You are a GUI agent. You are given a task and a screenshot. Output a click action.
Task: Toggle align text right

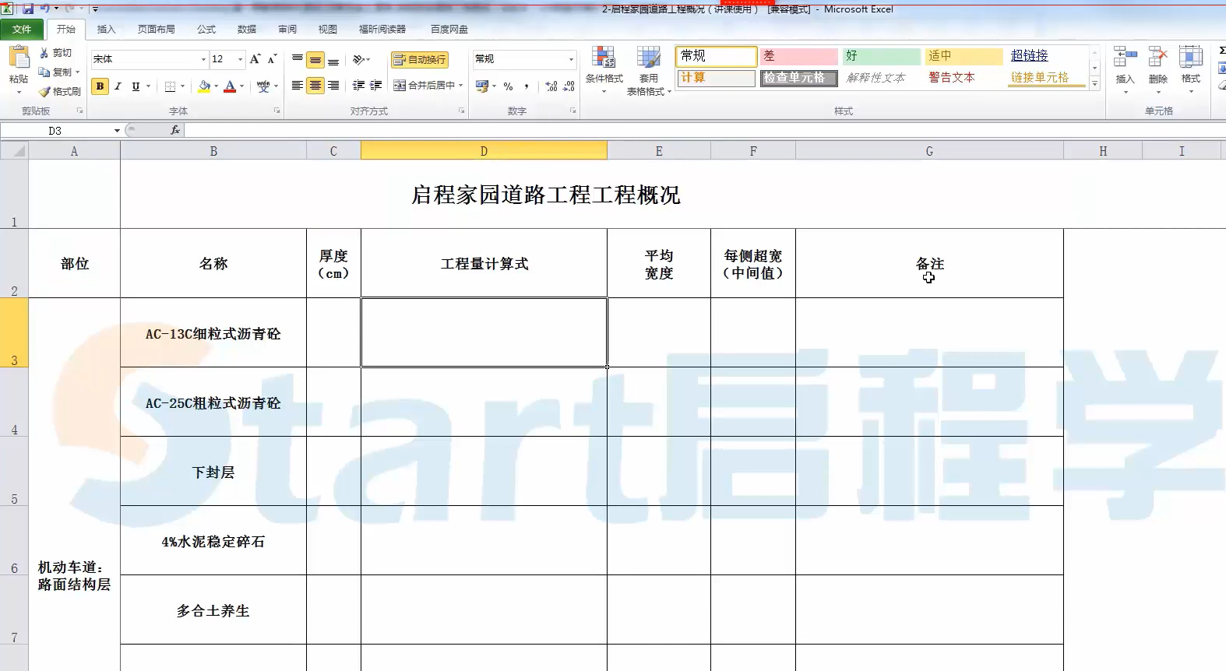coord(333,86)
